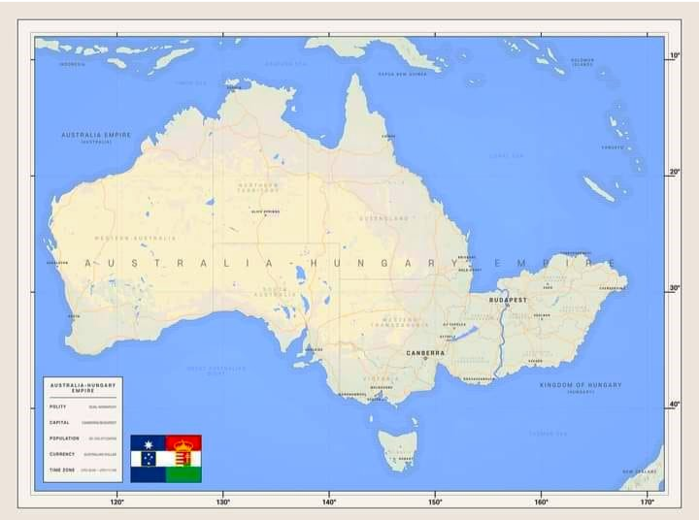Click the 140° longitude label
This screenshot has width=699, height=520.
coord(329,503)
